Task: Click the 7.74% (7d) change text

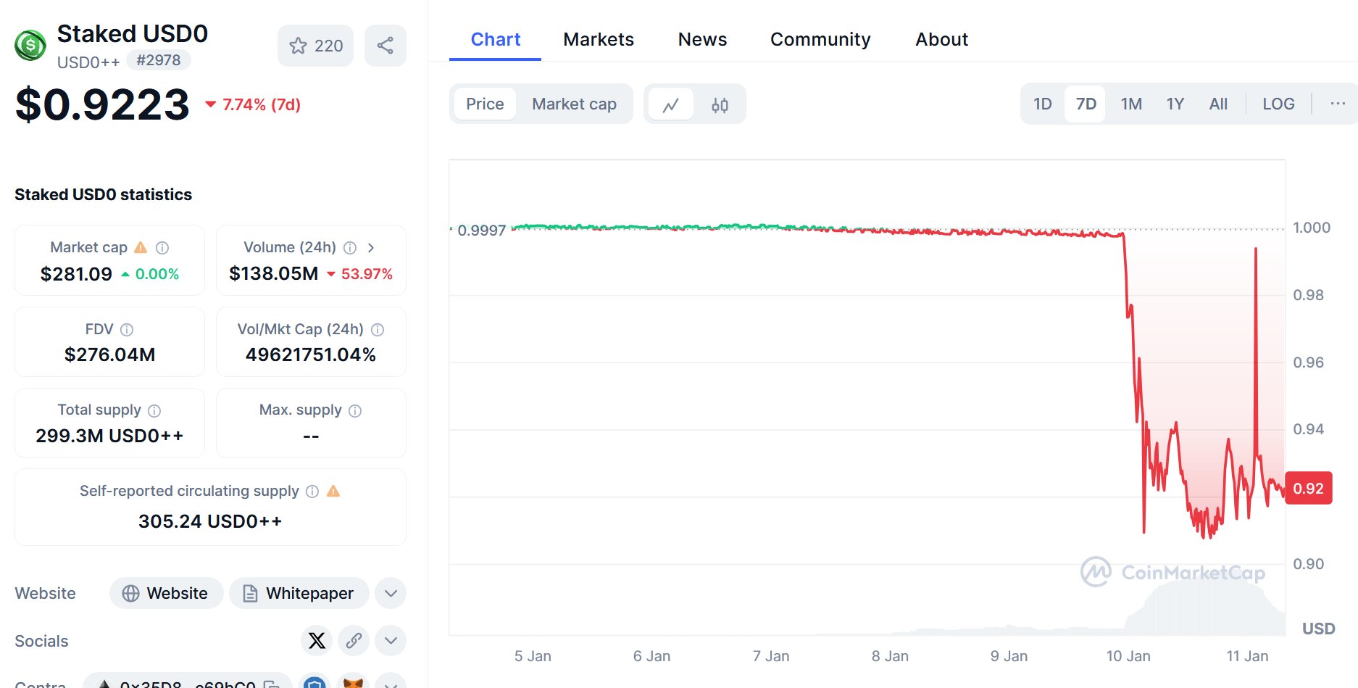Action: click(x=261, y=104)
